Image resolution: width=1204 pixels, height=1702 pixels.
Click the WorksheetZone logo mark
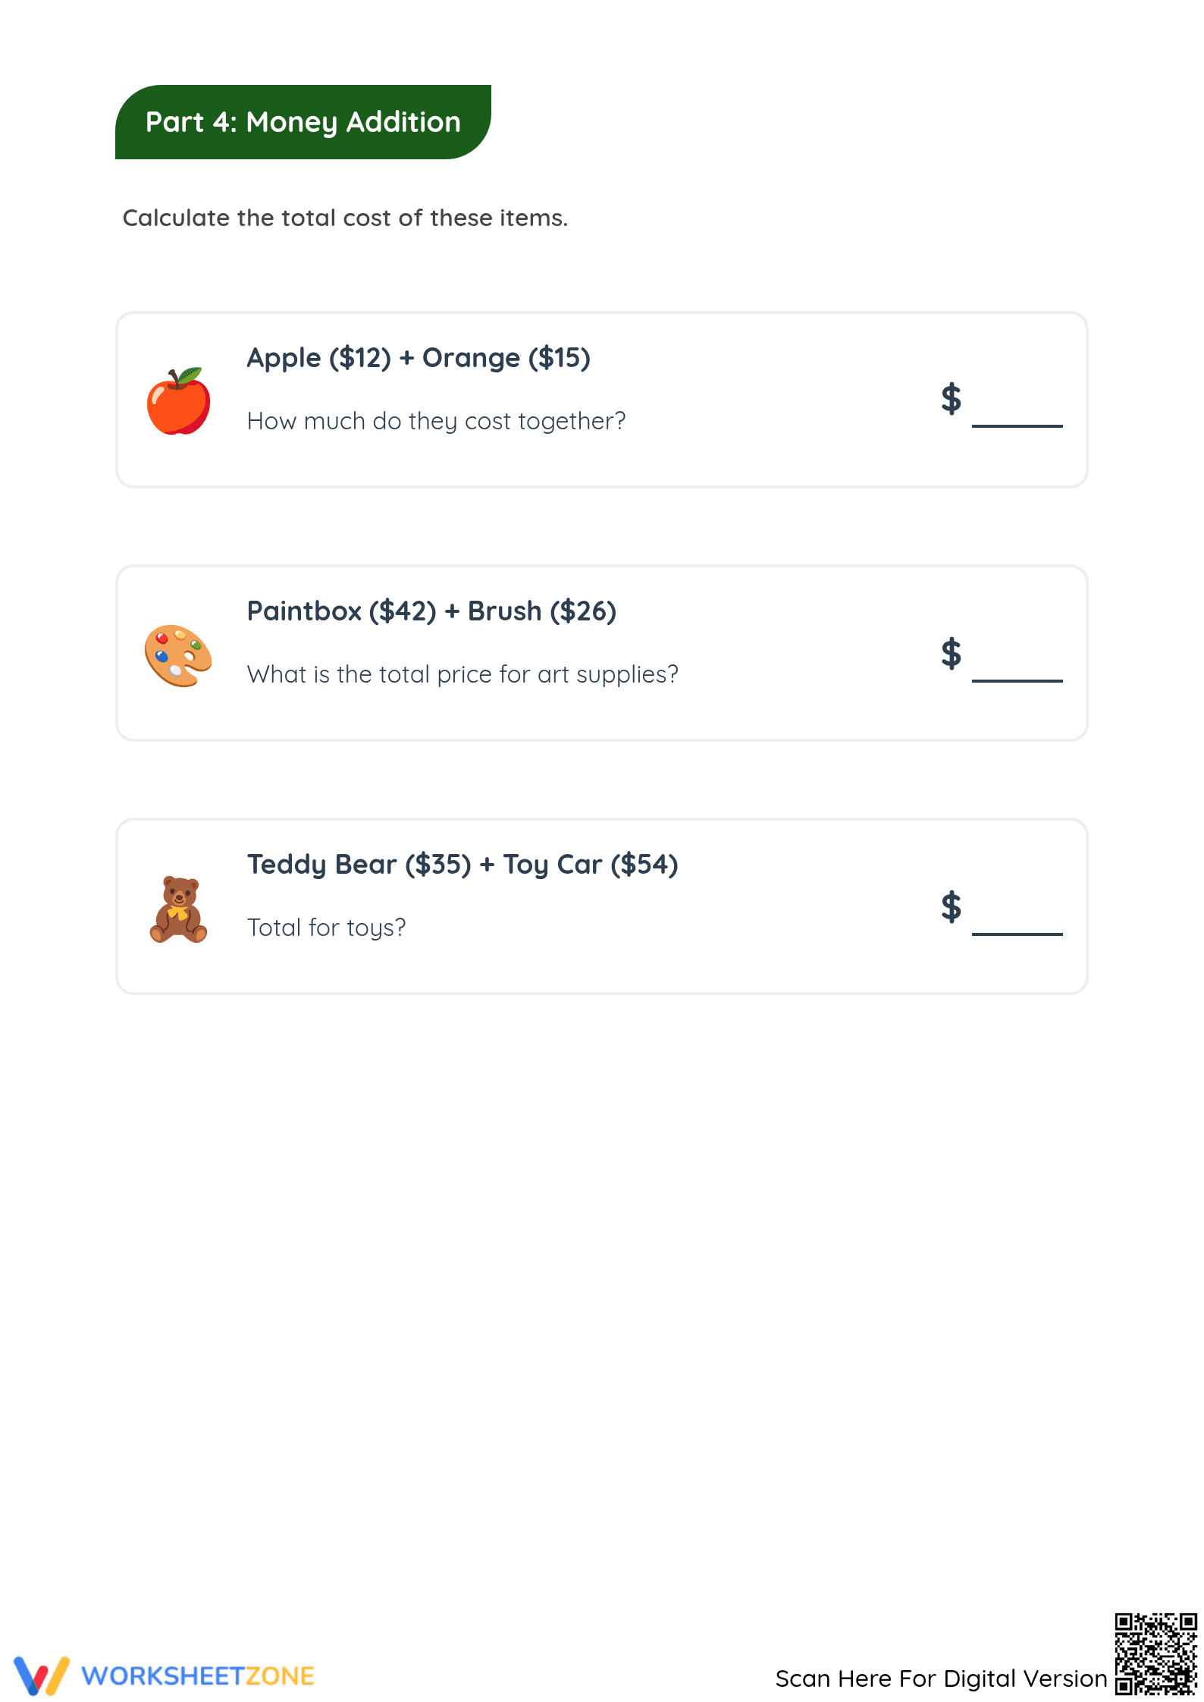[42, 1675]
